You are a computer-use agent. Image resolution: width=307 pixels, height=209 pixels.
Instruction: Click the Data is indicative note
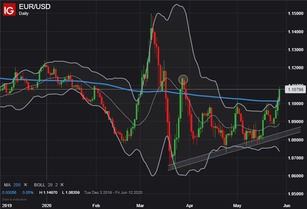point(14,199)
